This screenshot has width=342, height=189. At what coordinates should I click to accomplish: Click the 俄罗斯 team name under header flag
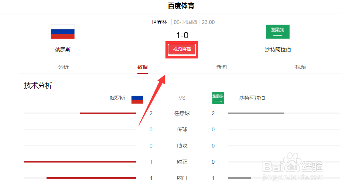point(63,50)
